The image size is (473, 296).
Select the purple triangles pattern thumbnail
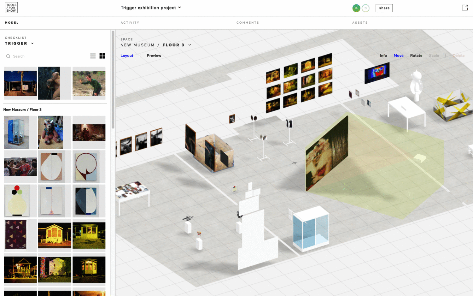20,235
